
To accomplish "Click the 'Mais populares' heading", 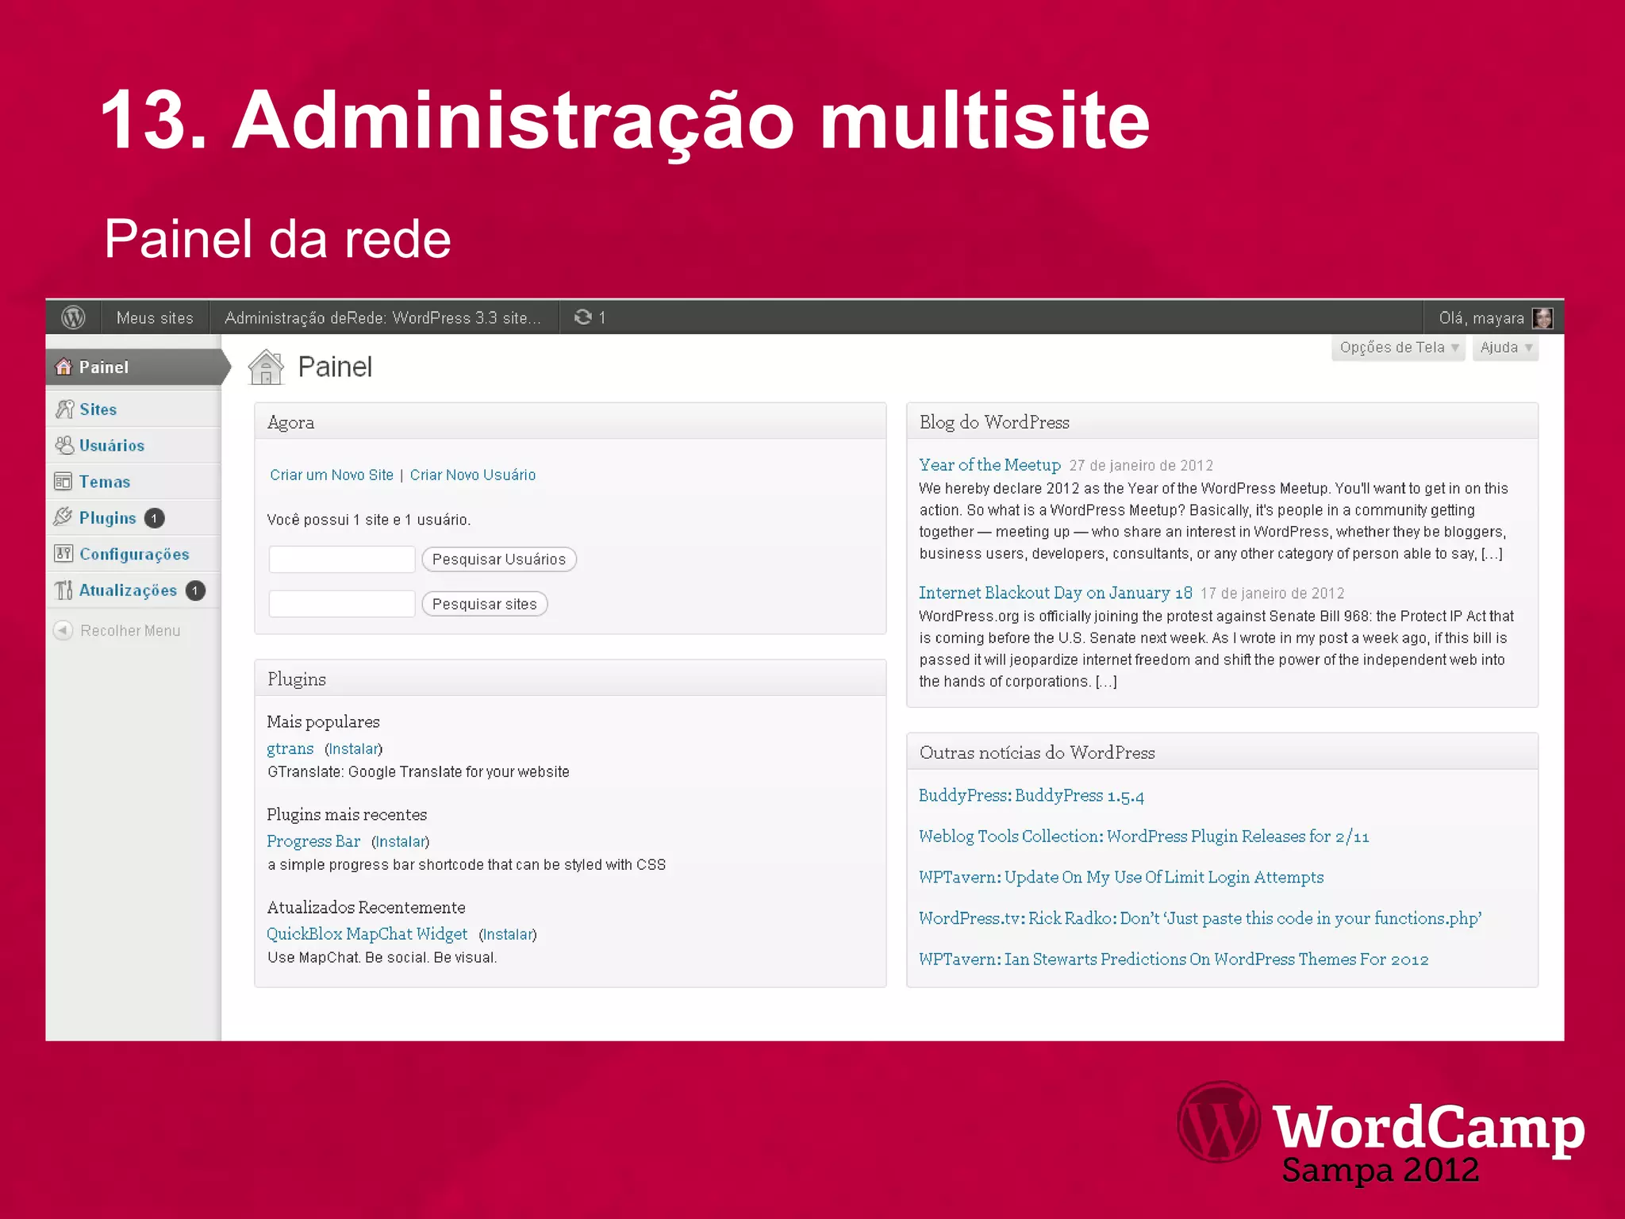I will click(323, 721).
